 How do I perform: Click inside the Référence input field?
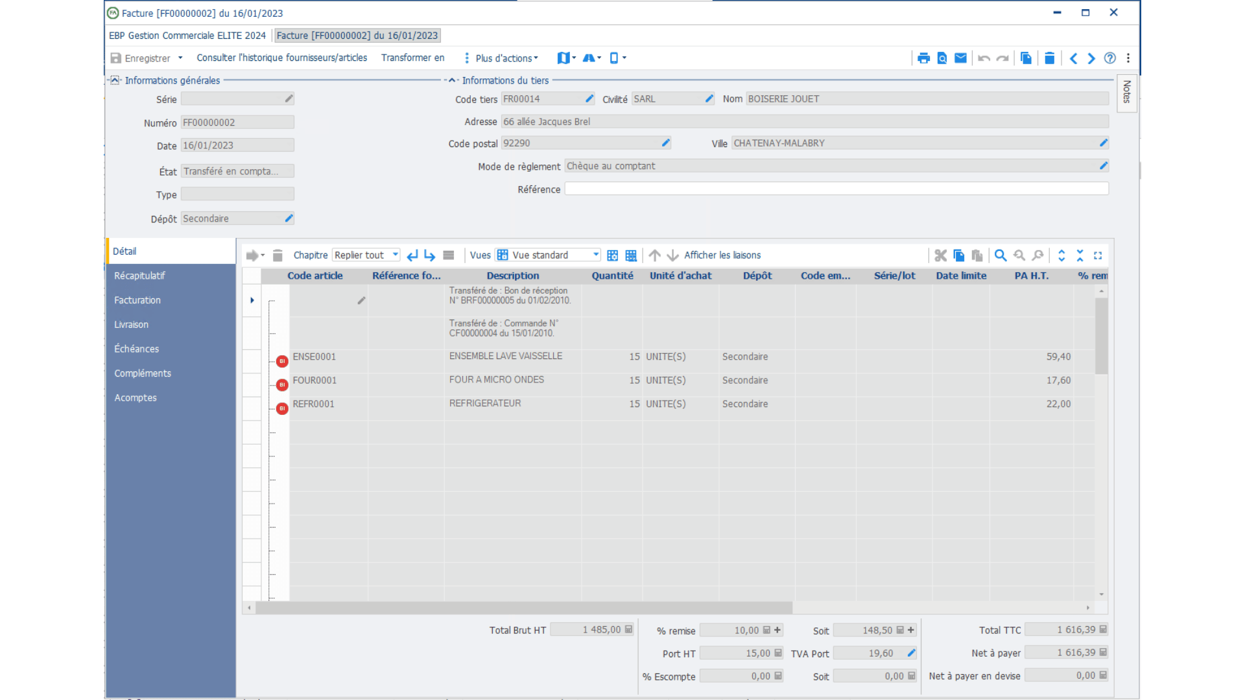pos(836,189)
